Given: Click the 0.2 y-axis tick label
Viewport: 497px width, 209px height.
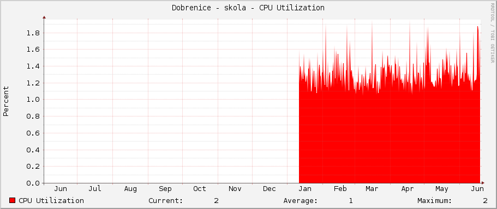Looking at the screenshot, I should [x=33, y=167].
